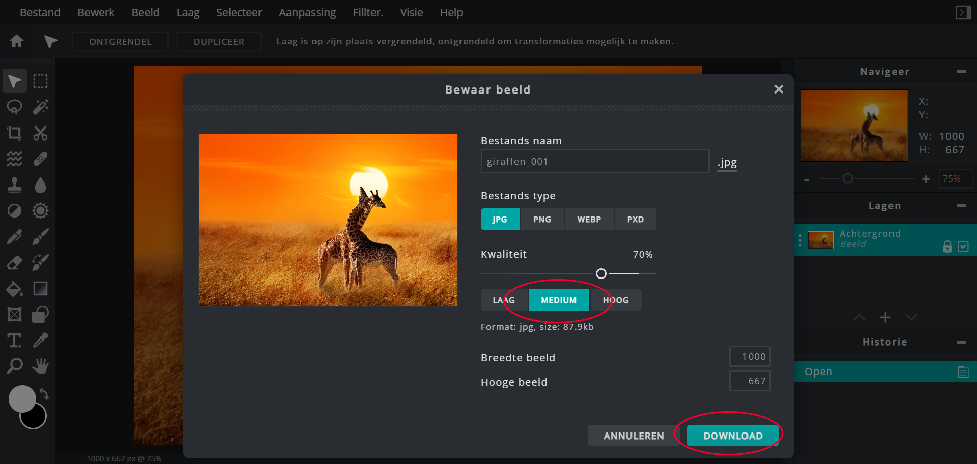Screen dimensions: 977x464
Task: Open the Aanpassing menu
Action: tap(307, 12)
